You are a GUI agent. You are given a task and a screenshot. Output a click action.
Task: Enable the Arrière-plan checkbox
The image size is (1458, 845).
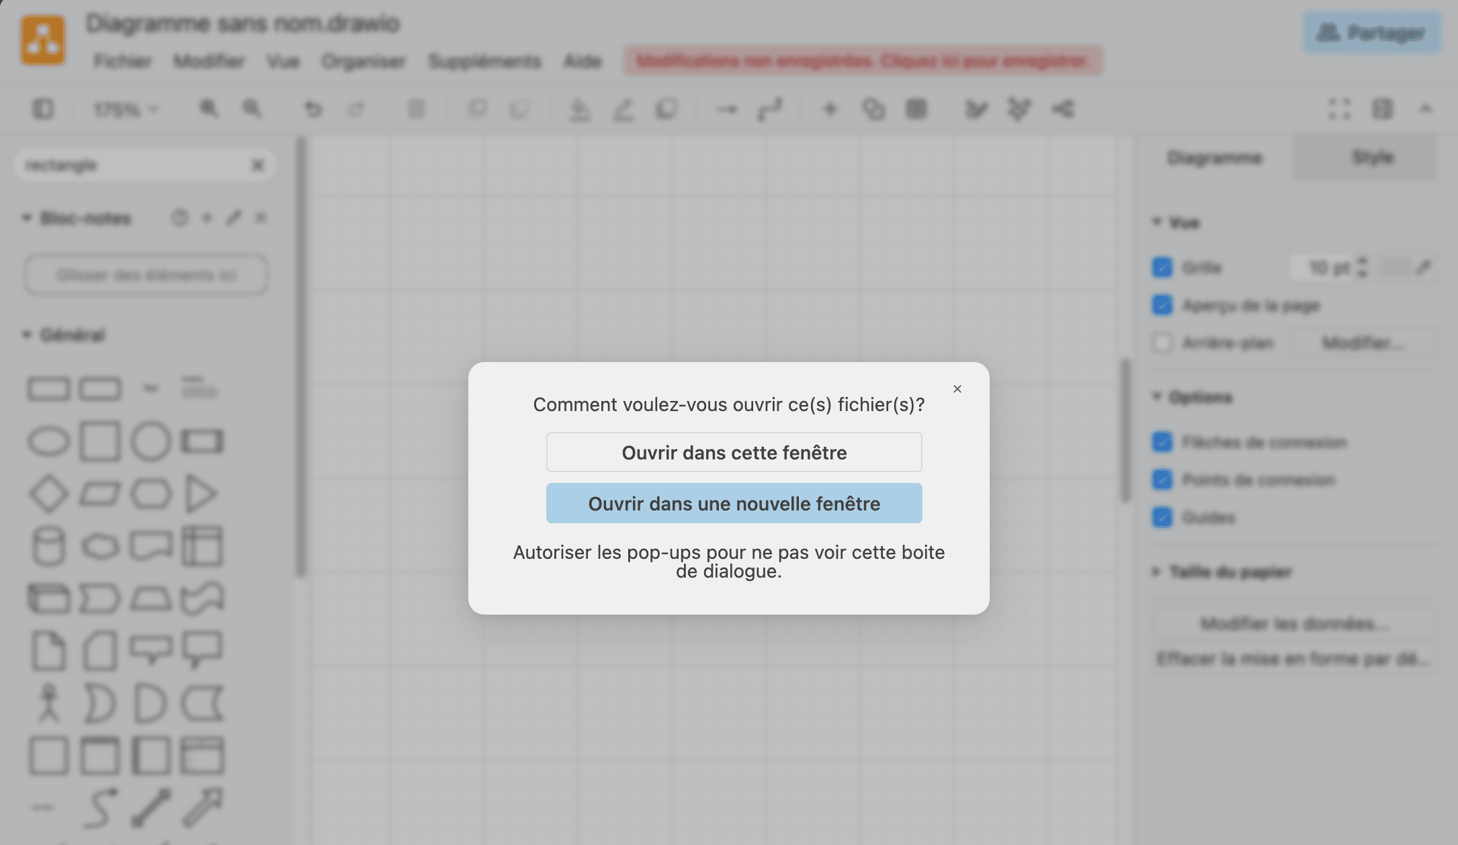[1162, 343]
